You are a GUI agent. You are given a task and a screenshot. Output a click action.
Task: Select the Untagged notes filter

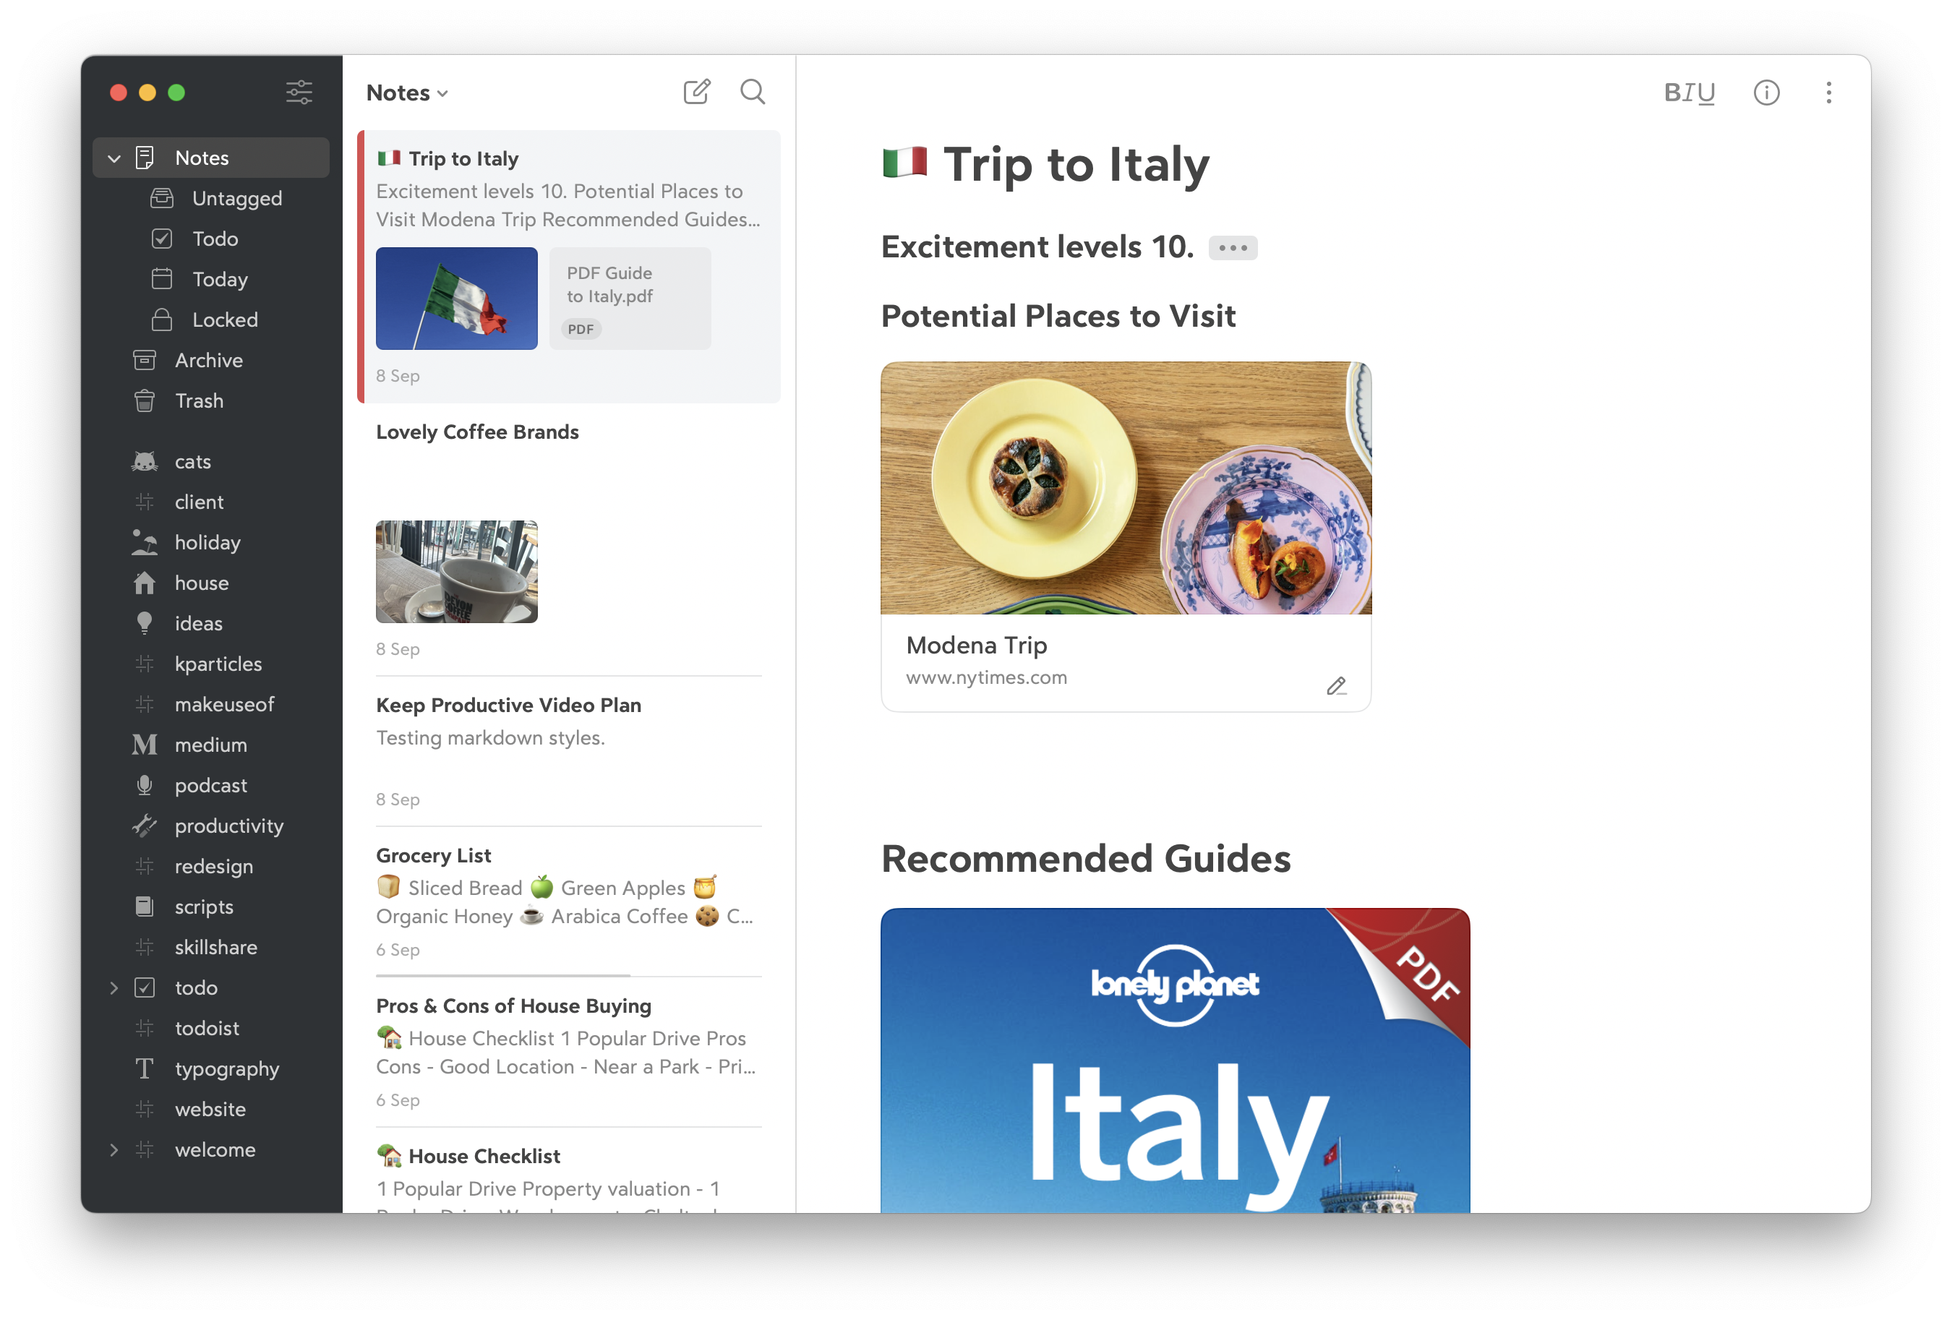coord(237,197)
